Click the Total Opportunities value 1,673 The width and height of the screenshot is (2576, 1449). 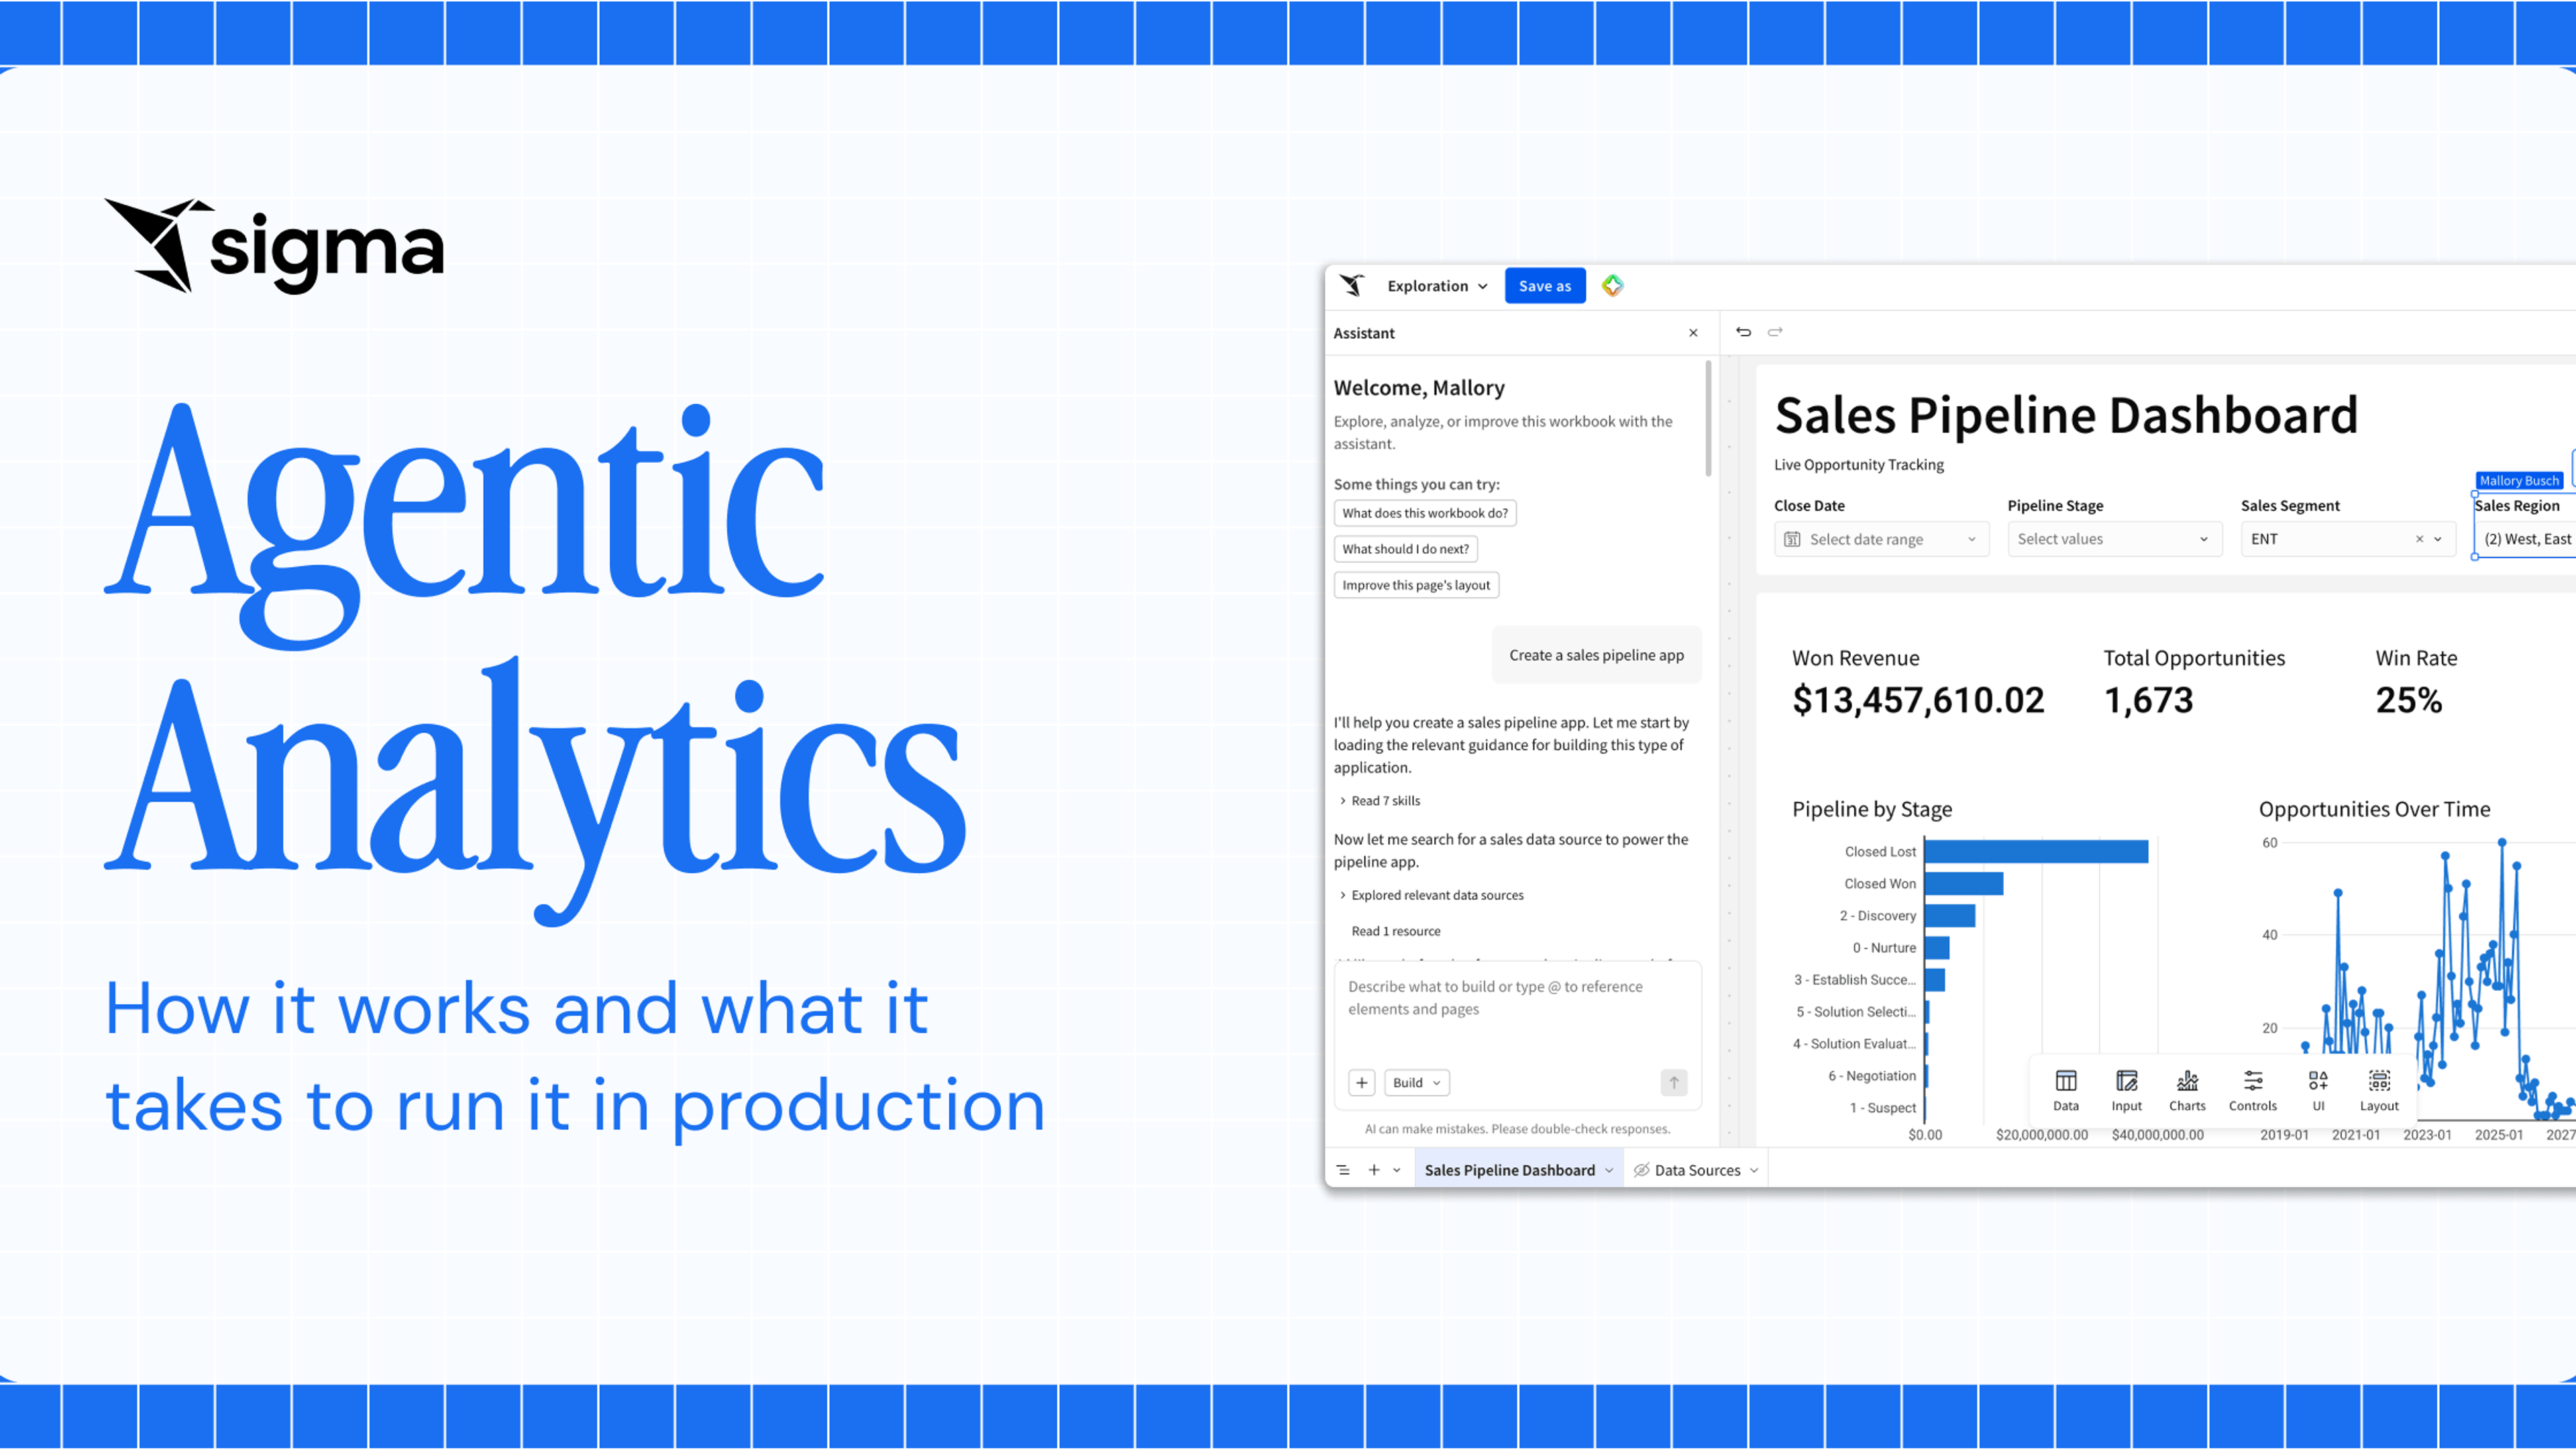pyautogui.click(x=2148, y=700)
